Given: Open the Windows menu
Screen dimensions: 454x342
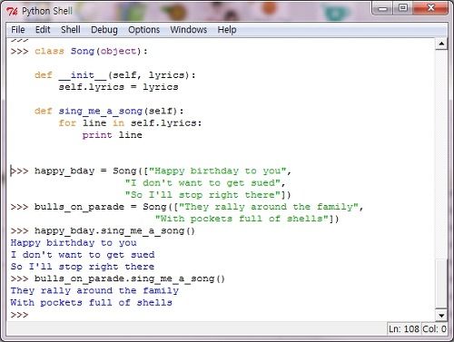Looking at the screenshot, I should [189, 30].
